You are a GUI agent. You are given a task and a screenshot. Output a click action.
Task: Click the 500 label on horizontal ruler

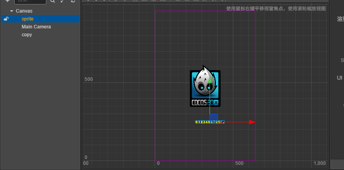239,163
